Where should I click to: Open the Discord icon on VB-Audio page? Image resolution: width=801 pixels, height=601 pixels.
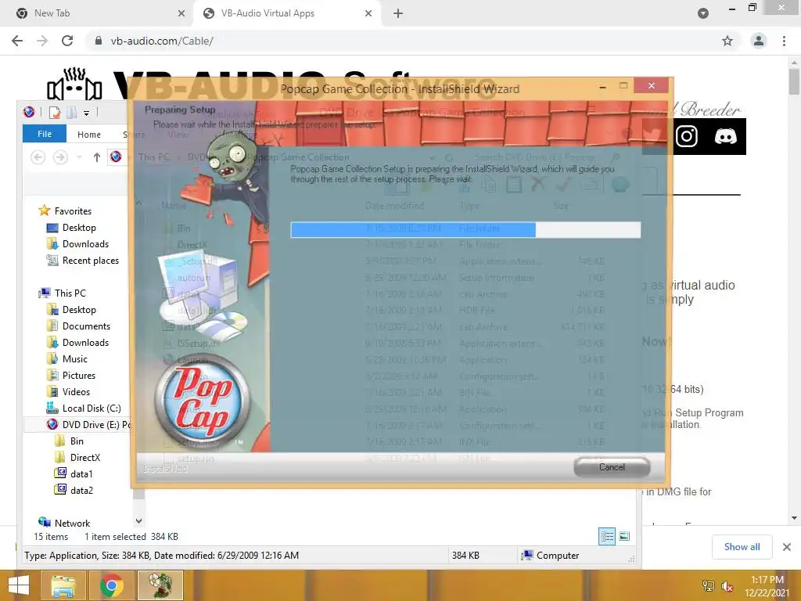point(725,136)
